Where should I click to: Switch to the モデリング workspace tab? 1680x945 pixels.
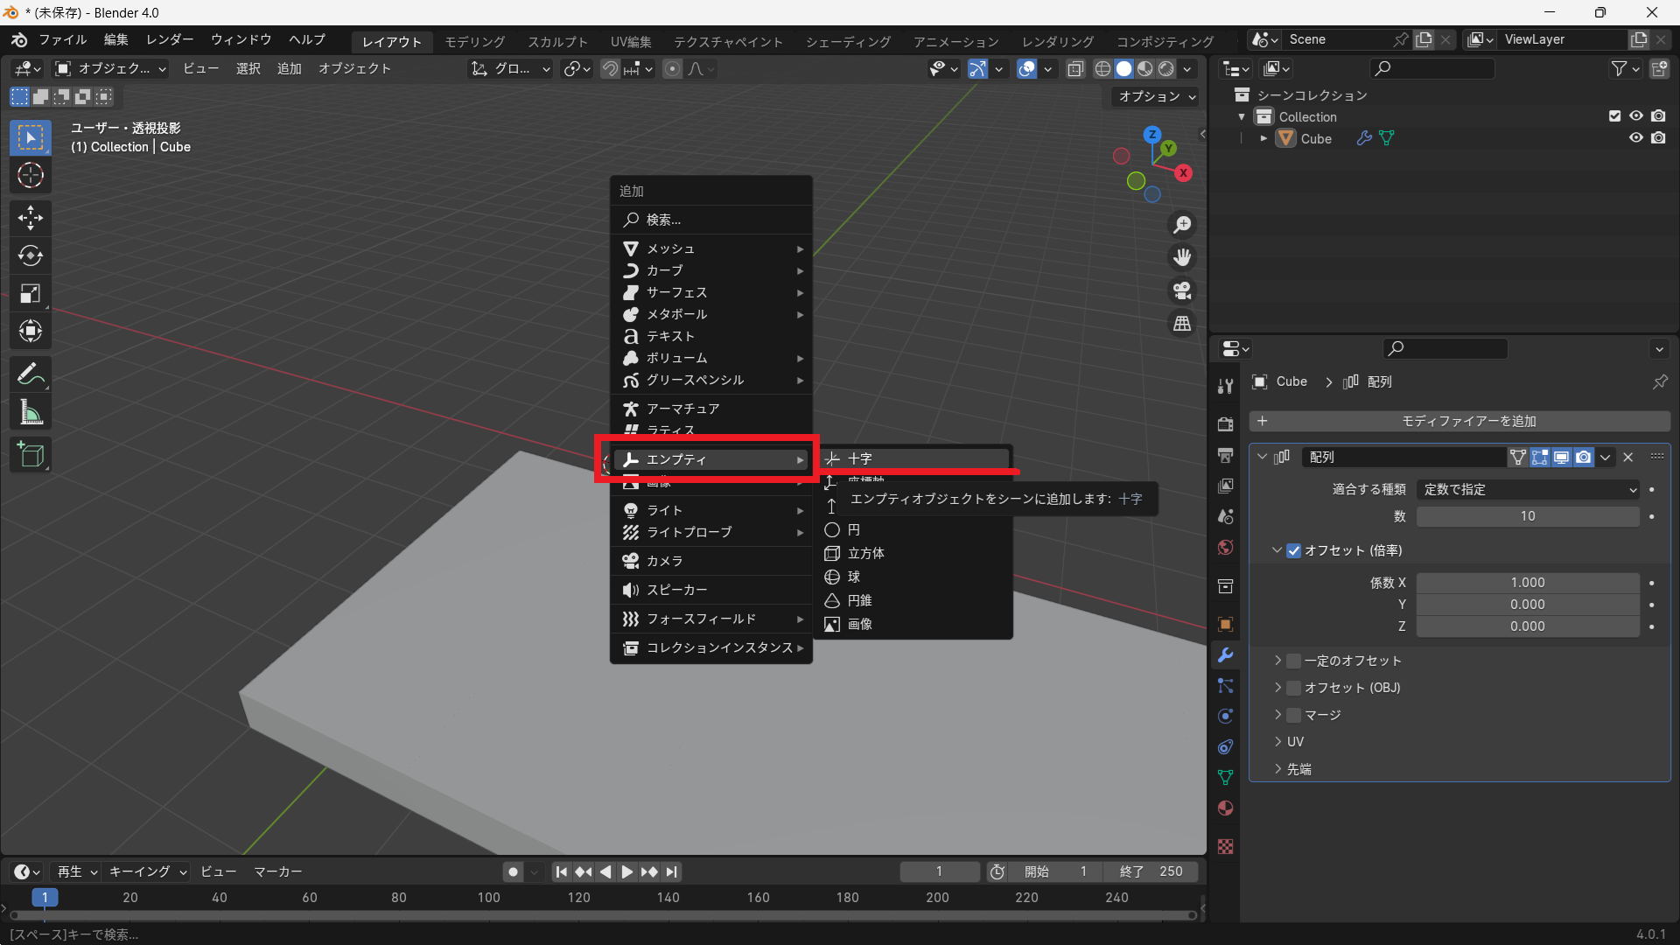click(x=475, y=41)
